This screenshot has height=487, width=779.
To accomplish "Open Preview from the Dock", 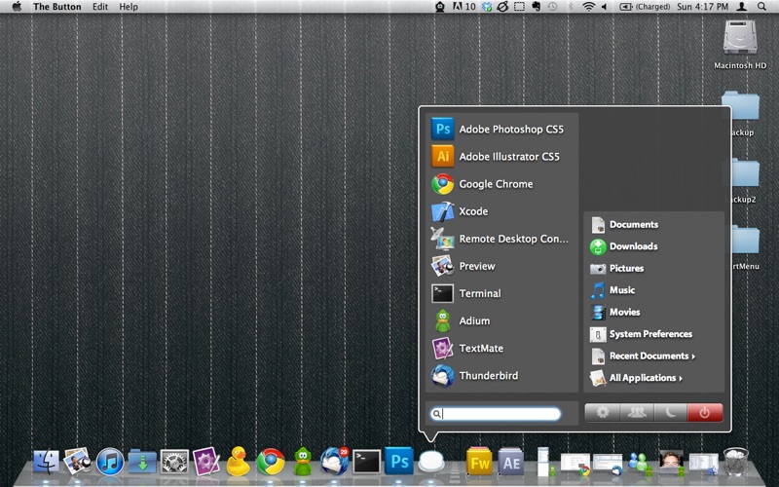I will [78, 461].
